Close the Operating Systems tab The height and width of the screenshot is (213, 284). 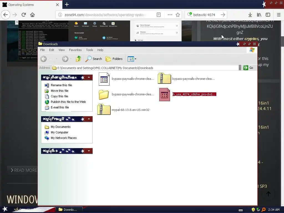(57, 5)
